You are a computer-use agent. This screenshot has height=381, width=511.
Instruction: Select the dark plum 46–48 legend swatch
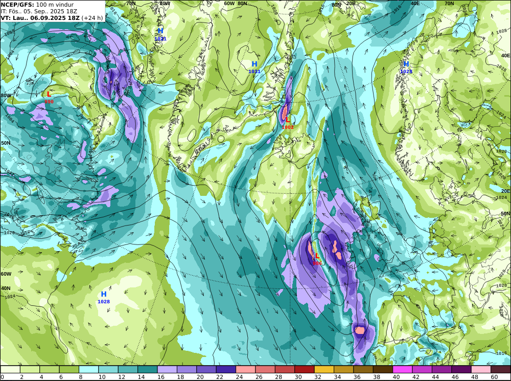pyautogui.click(x=461, y=369)
